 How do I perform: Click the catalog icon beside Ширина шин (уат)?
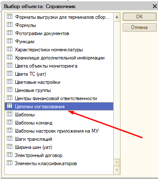[x=9, y=146]
